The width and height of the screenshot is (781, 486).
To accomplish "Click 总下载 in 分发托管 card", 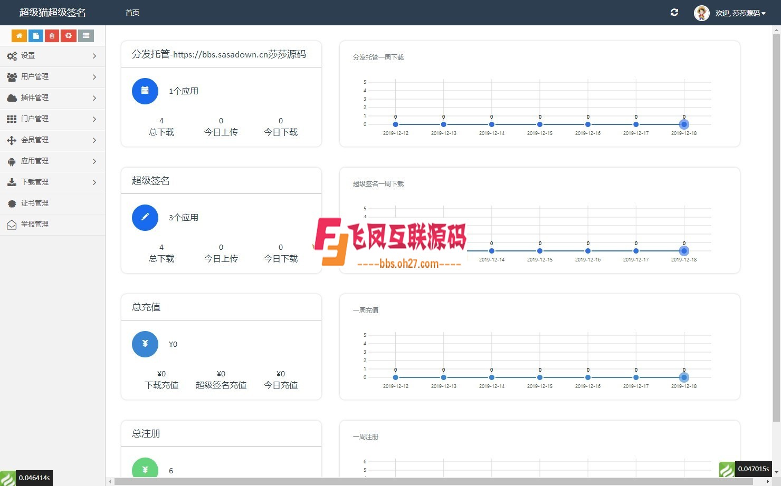I will point(161,132).
